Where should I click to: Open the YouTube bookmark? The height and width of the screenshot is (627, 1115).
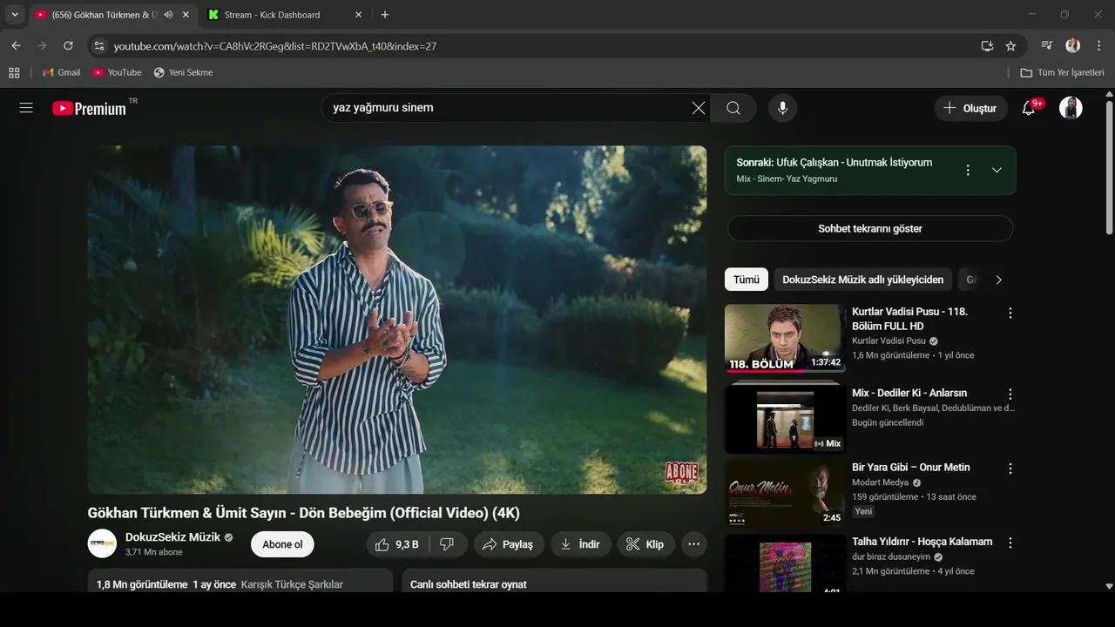(x=117, y=72)
